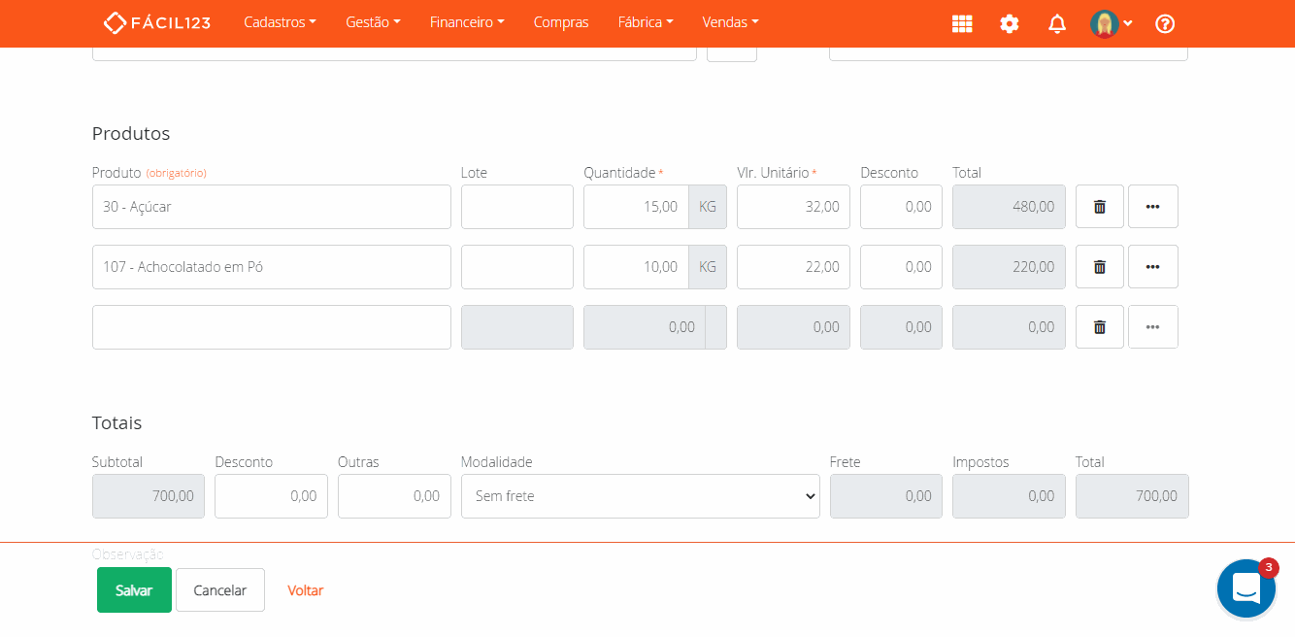Delete the Açúcar product row
The width and height of the screenshot is (1295, 637).
click(1099, 207)
